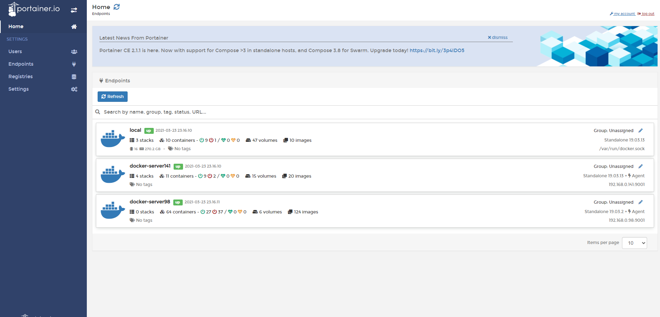Click the Home house icon in sidebar
660x317 pixels.
[74, 27]
